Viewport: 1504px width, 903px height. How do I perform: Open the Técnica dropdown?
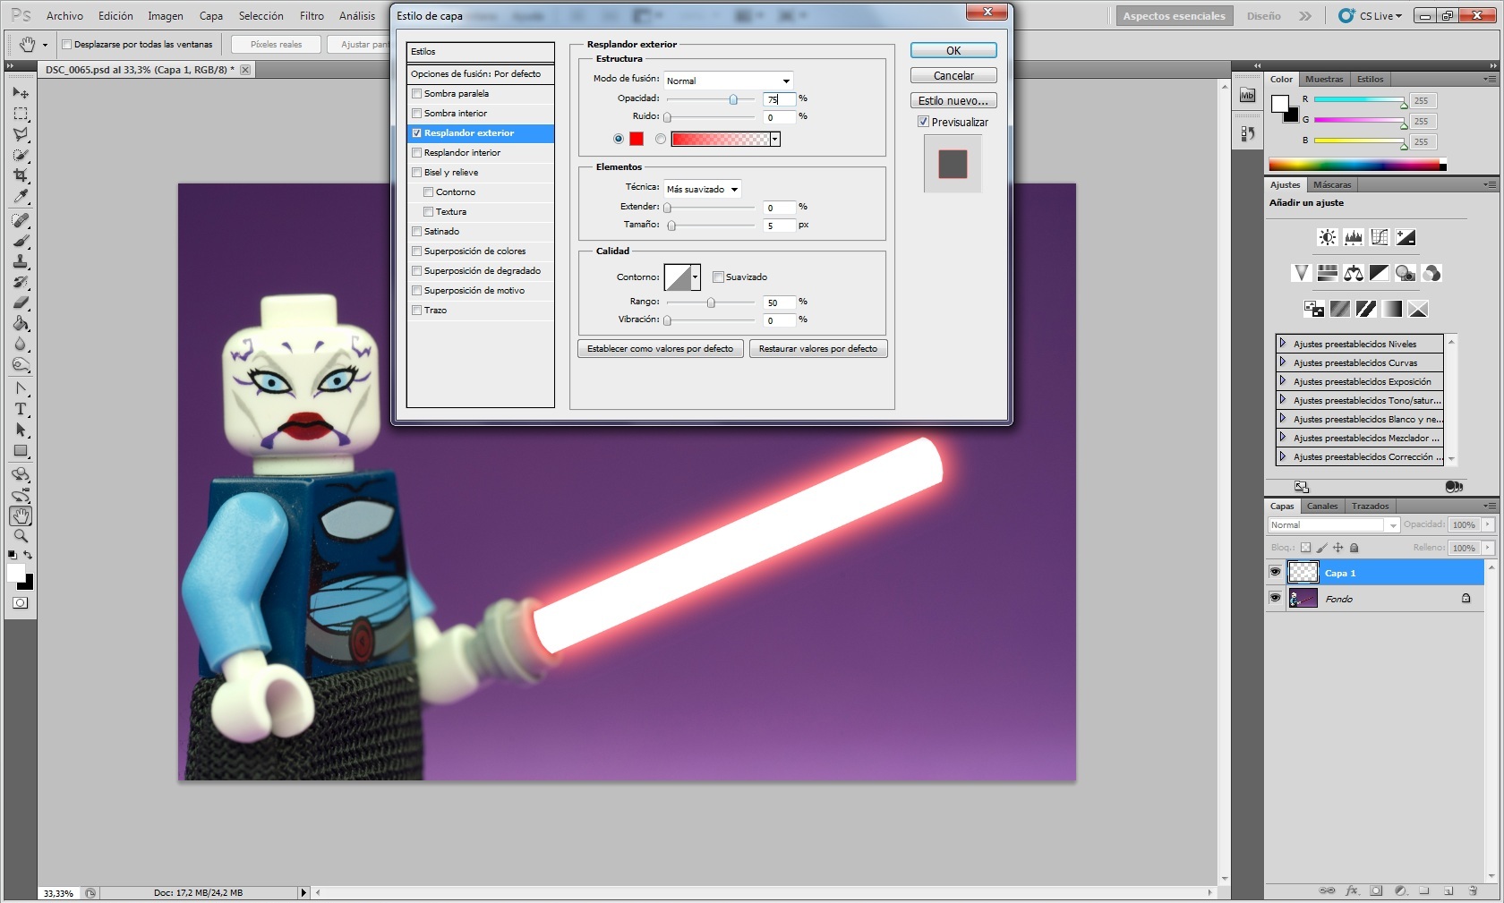pos(702,189)
